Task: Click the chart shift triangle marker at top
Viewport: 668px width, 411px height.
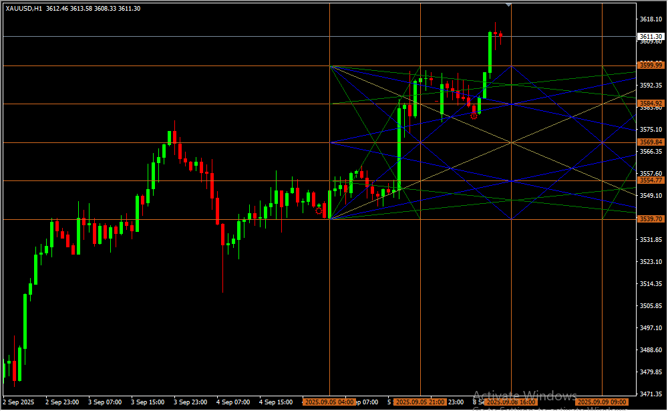Action: tap(509, 5)
